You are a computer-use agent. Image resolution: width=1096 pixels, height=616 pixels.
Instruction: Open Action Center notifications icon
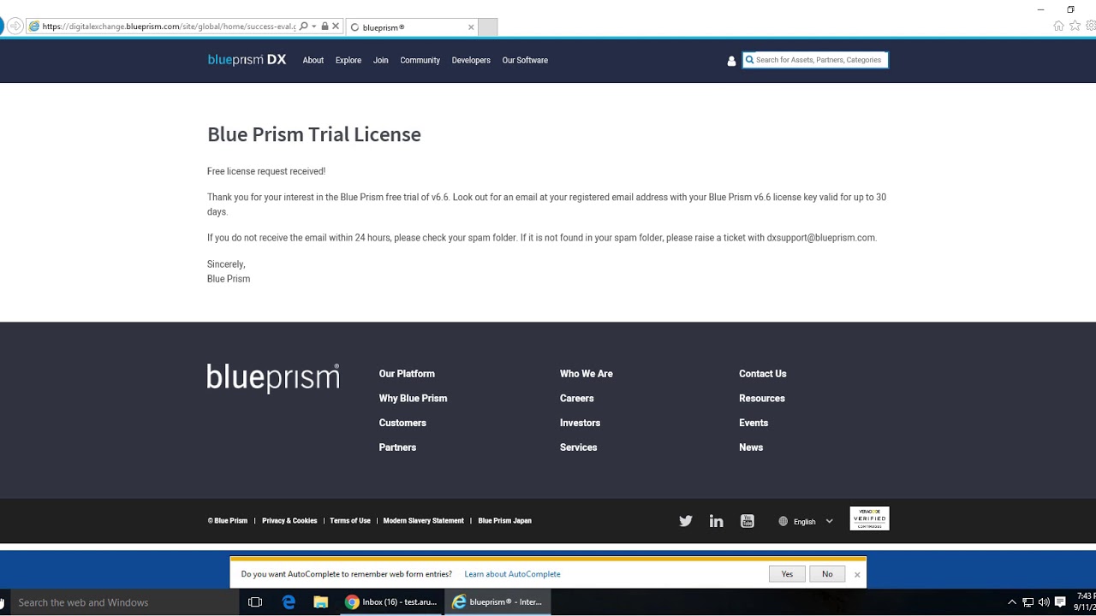point(1060,602)
